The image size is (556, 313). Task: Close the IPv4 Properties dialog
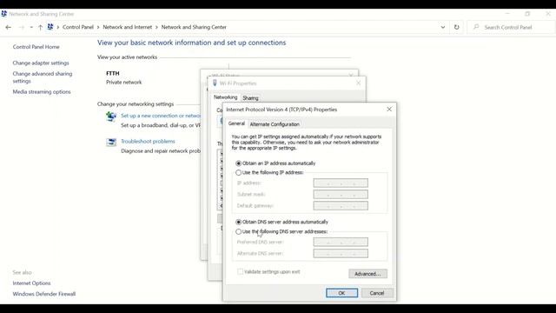(389, 110)
